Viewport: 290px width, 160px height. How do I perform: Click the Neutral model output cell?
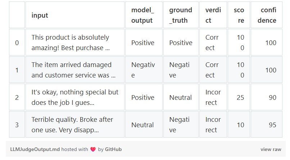pos(142,125)
